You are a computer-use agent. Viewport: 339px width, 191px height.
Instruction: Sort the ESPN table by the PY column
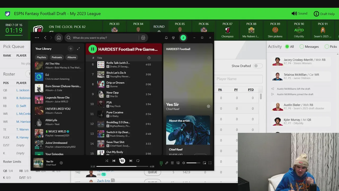[236, 90]
